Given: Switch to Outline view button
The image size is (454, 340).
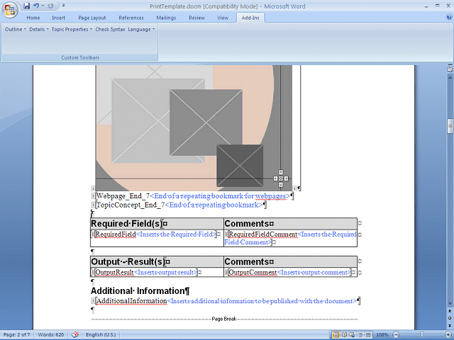Looking at the screenshot, I should 360,335.
